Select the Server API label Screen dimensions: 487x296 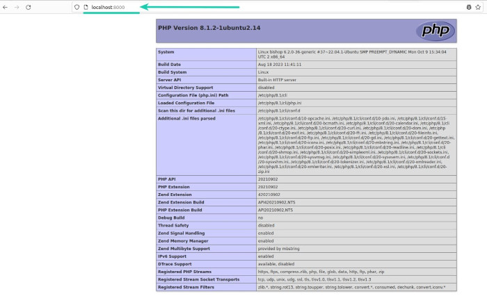(169, 80)
